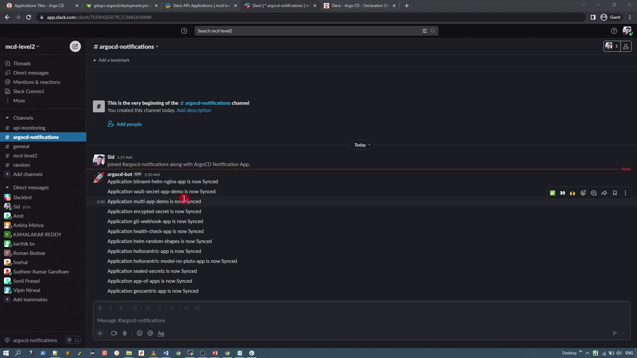Forward message with share arrow icon
This screenshot has height=358, width=637.
pos(604,193)
